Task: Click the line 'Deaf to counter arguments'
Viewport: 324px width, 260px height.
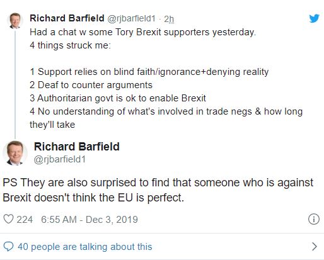Action: pos(91,85)
